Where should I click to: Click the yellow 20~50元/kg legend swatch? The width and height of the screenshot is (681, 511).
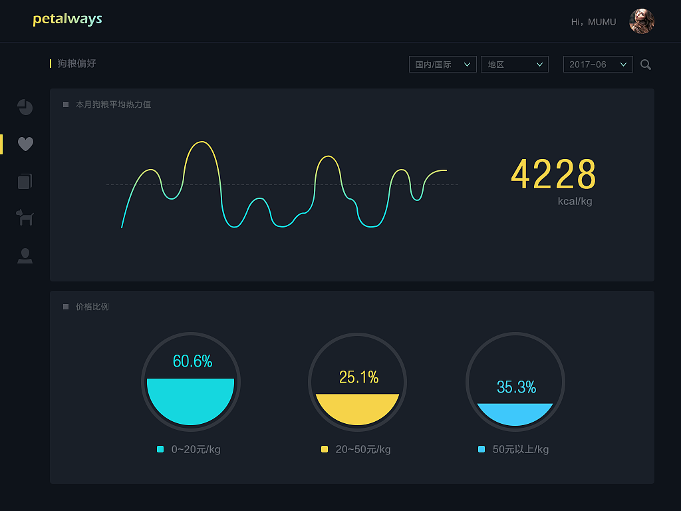(x=325, y=449)
